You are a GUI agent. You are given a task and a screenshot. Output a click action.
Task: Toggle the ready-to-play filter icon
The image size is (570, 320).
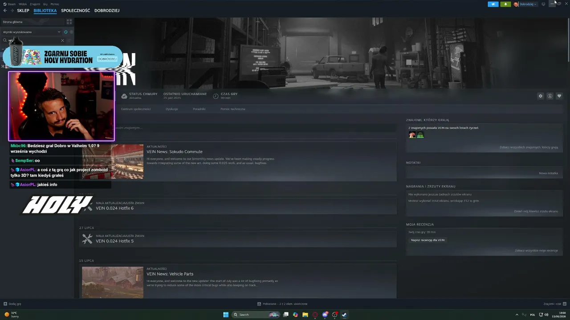point(71,32)
